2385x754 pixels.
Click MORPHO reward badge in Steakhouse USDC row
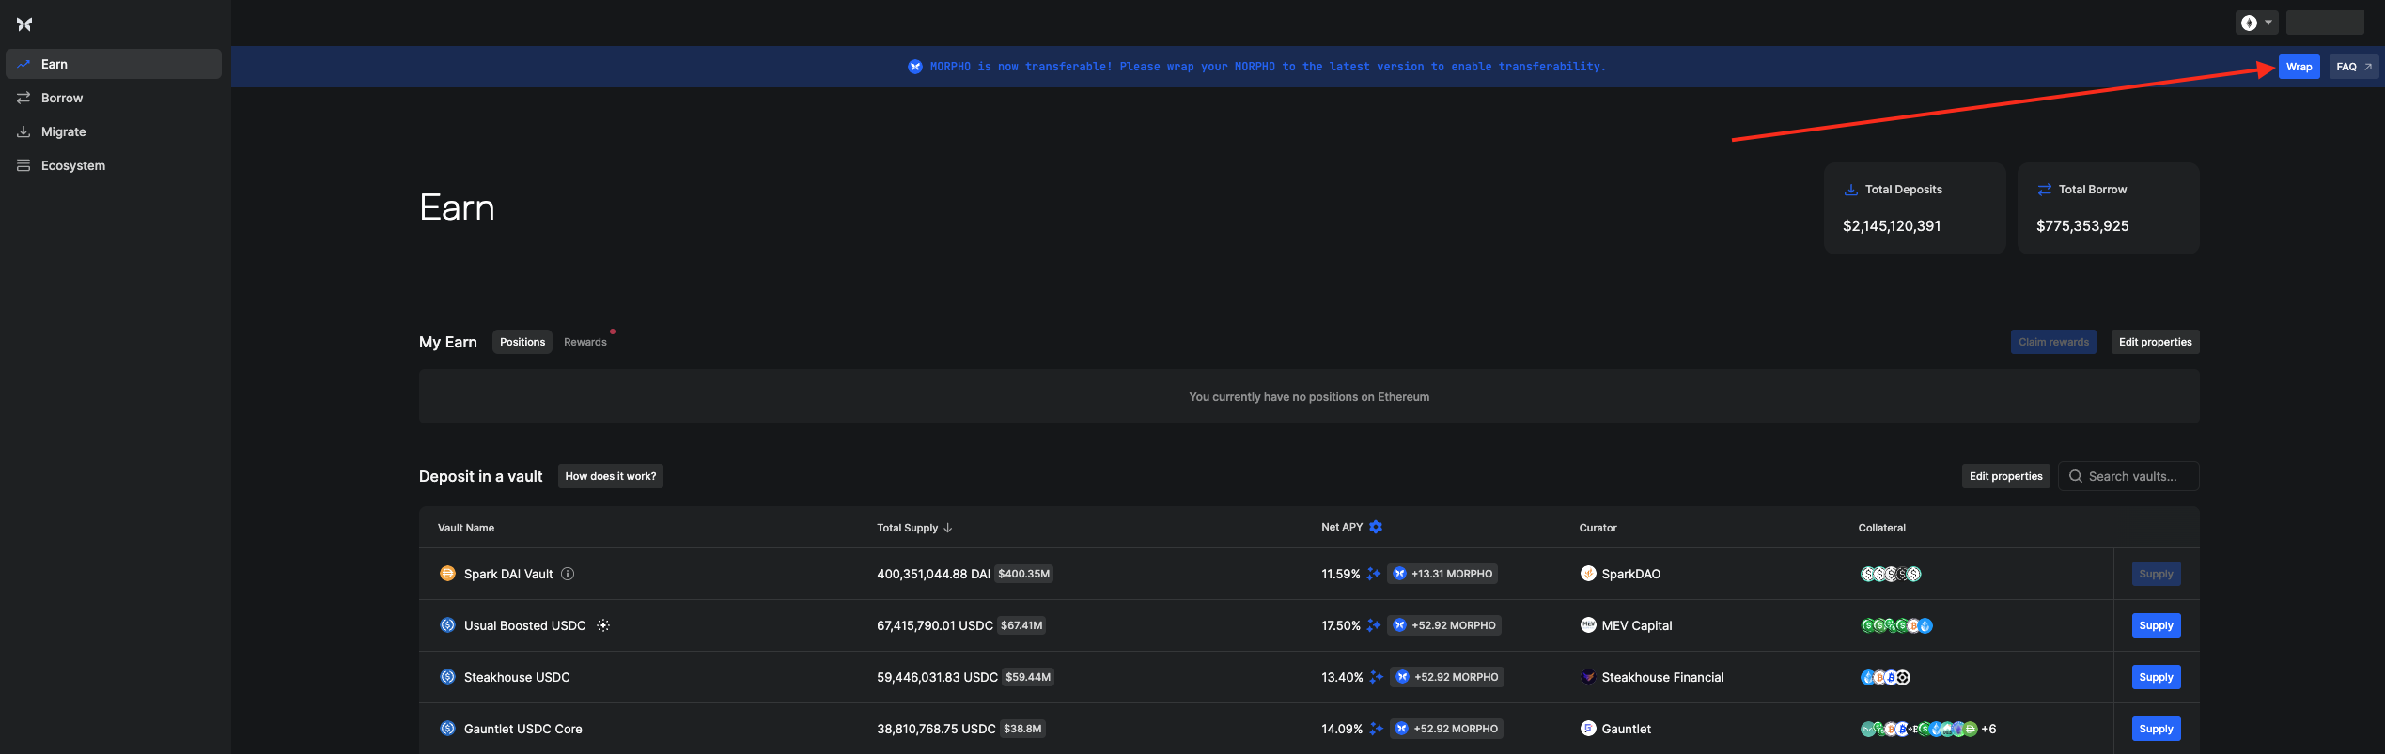coord(1447,677)
